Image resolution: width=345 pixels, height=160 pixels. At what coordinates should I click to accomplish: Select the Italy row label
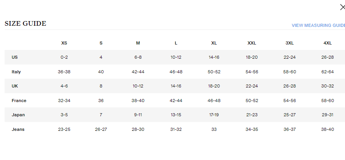tap(16, 72)
